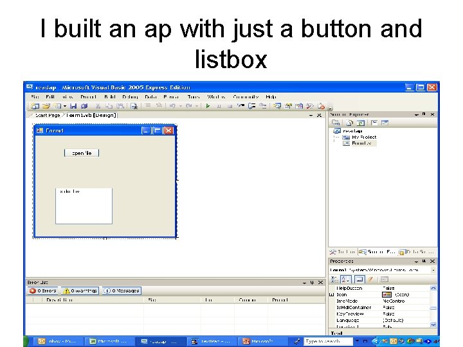This screenshot has width=463, height=347.
Task: Select My Project in Solution Explorer
Action: [359, 138]
